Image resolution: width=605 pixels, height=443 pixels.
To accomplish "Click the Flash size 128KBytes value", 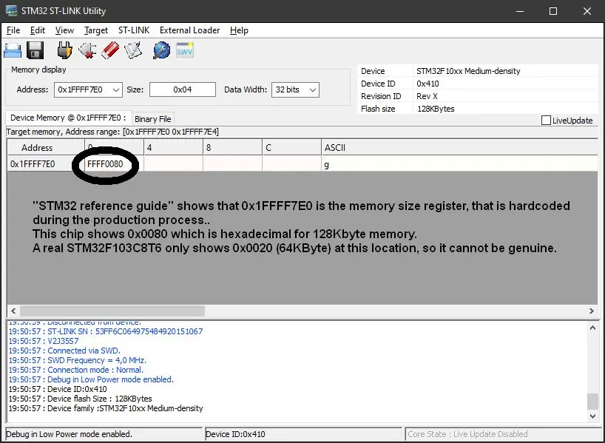I will pos(436,109).
